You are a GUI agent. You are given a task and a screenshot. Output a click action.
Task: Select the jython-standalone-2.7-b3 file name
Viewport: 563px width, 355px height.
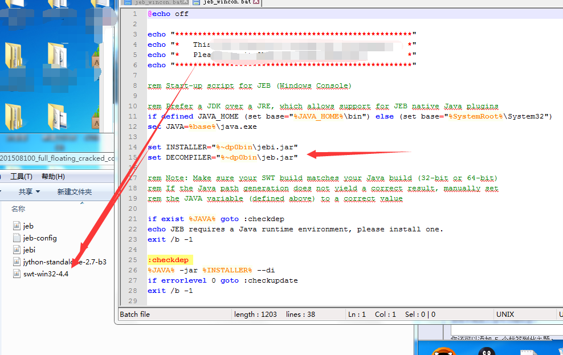[64, 262]
